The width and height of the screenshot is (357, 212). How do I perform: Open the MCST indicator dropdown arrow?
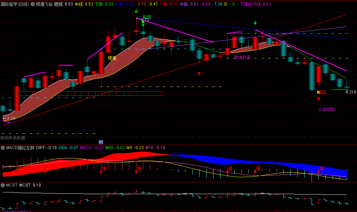(x=3, y=185)
